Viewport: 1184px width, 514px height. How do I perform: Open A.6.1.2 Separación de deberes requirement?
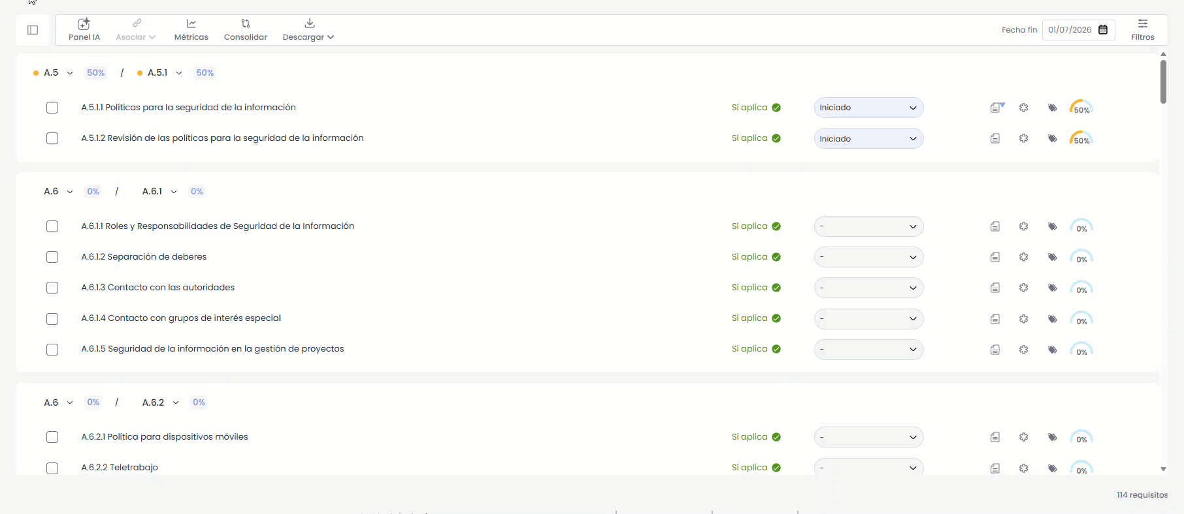coord(144,257)
